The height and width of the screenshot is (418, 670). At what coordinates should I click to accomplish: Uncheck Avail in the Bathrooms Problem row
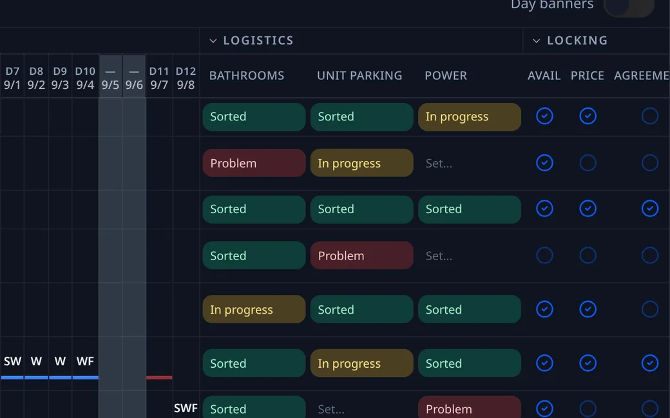tap(544, 163)
